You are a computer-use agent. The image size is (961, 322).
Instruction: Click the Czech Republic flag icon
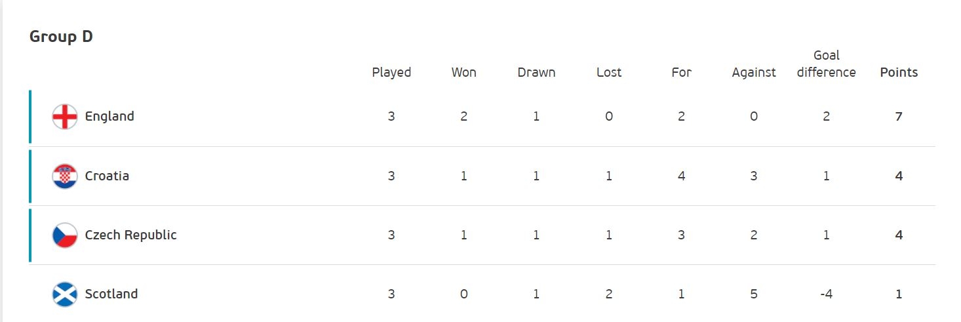(x=64, y=235)
